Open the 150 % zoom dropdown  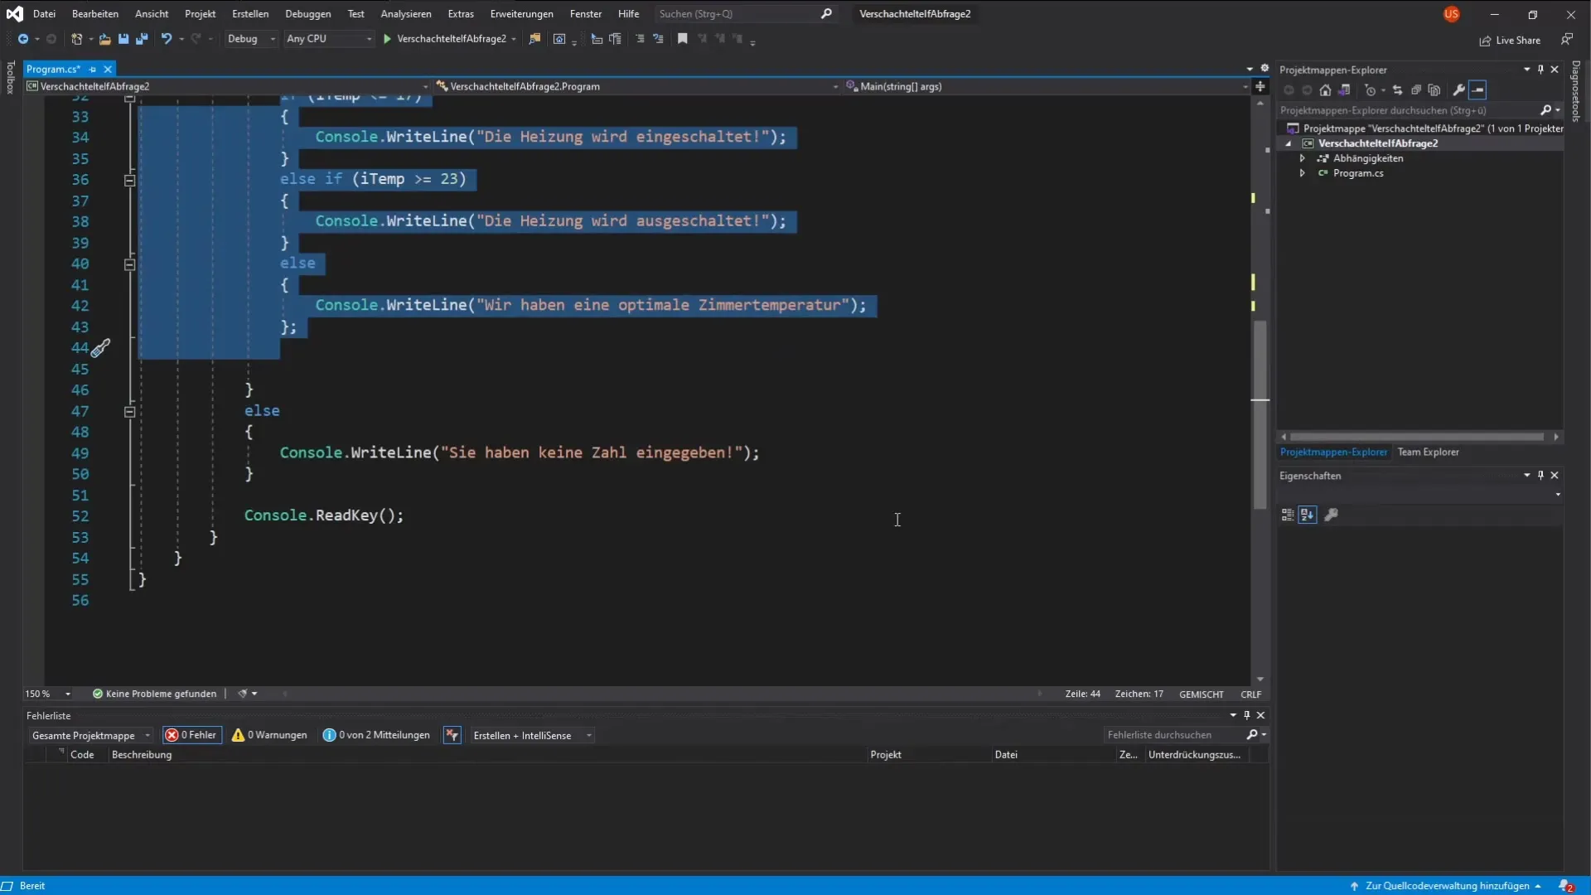click(x=48, y=694)
